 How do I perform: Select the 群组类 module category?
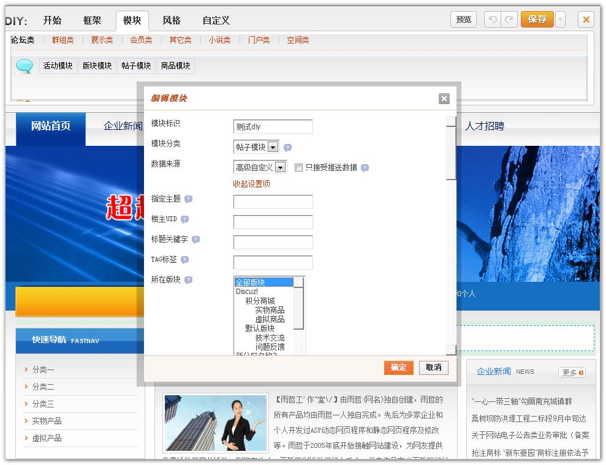coord(62,40)
